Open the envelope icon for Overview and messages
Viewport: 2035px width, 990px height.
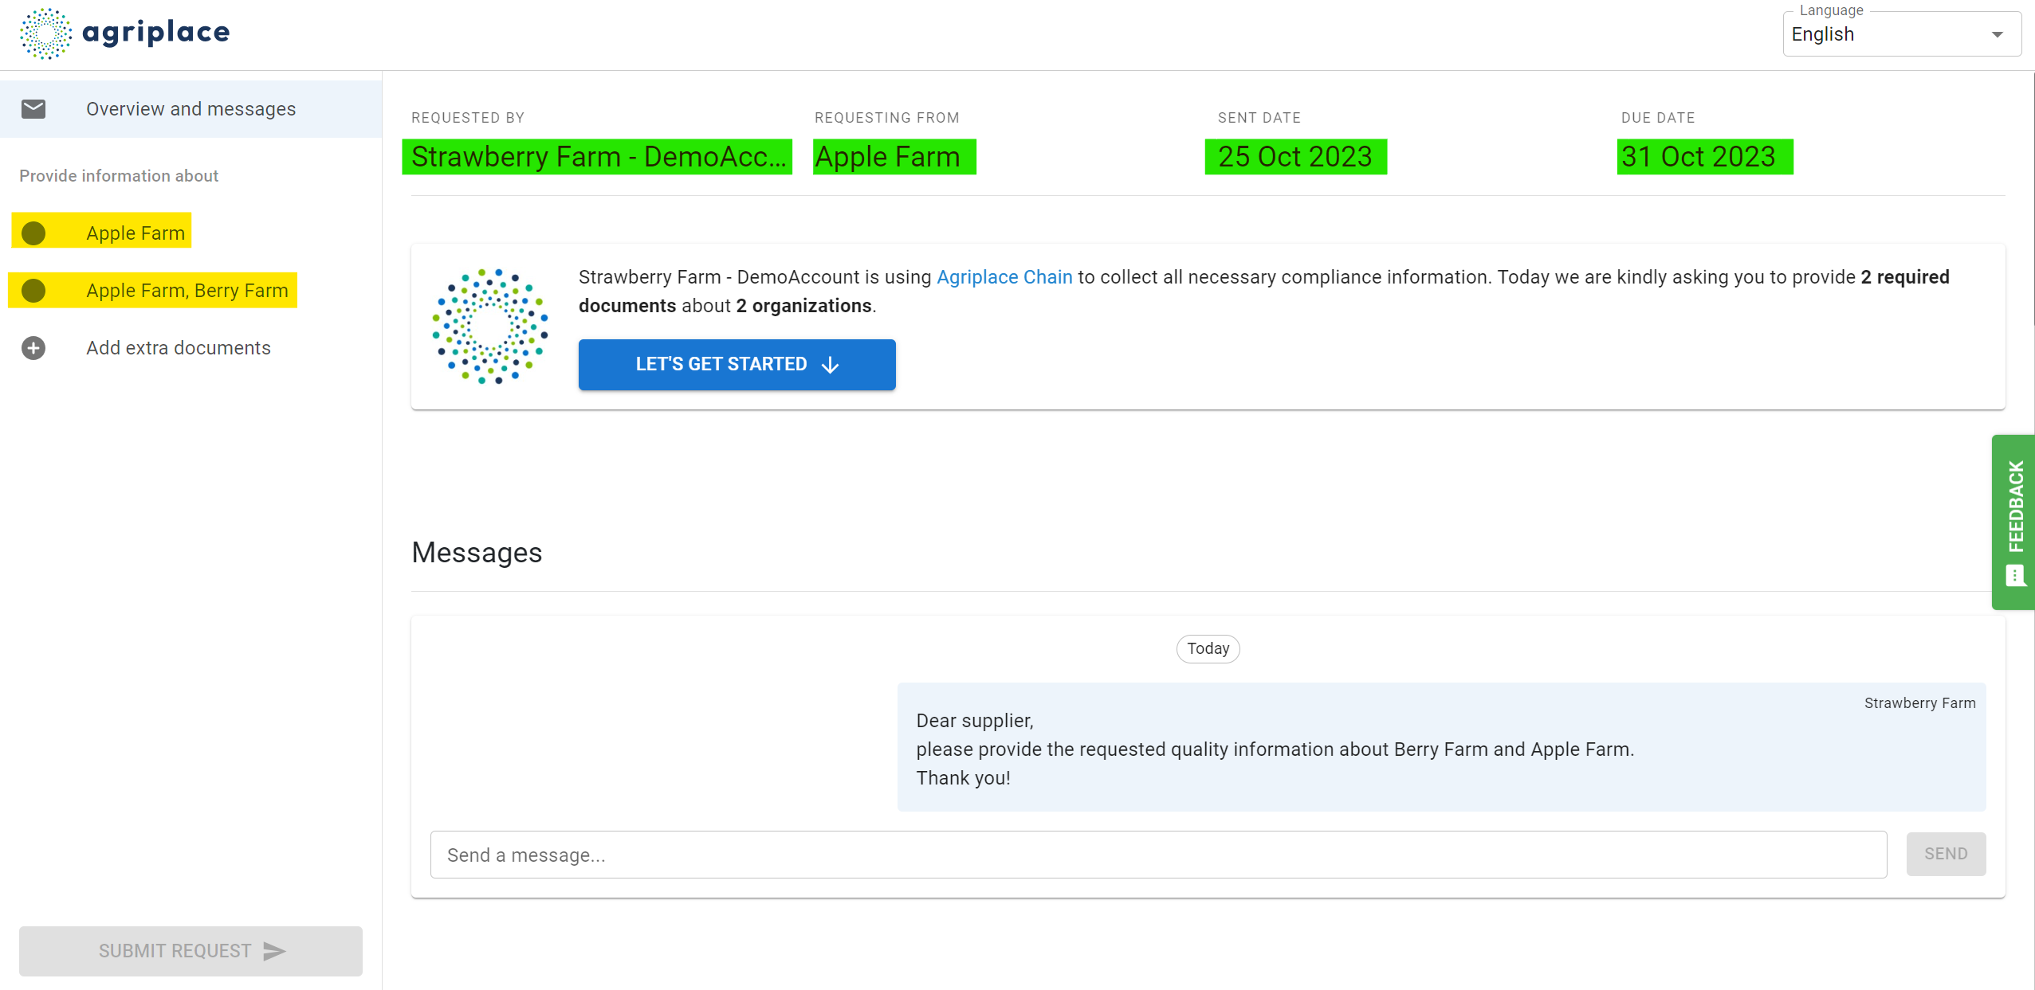pyautogui.click(x=33, y=109)
